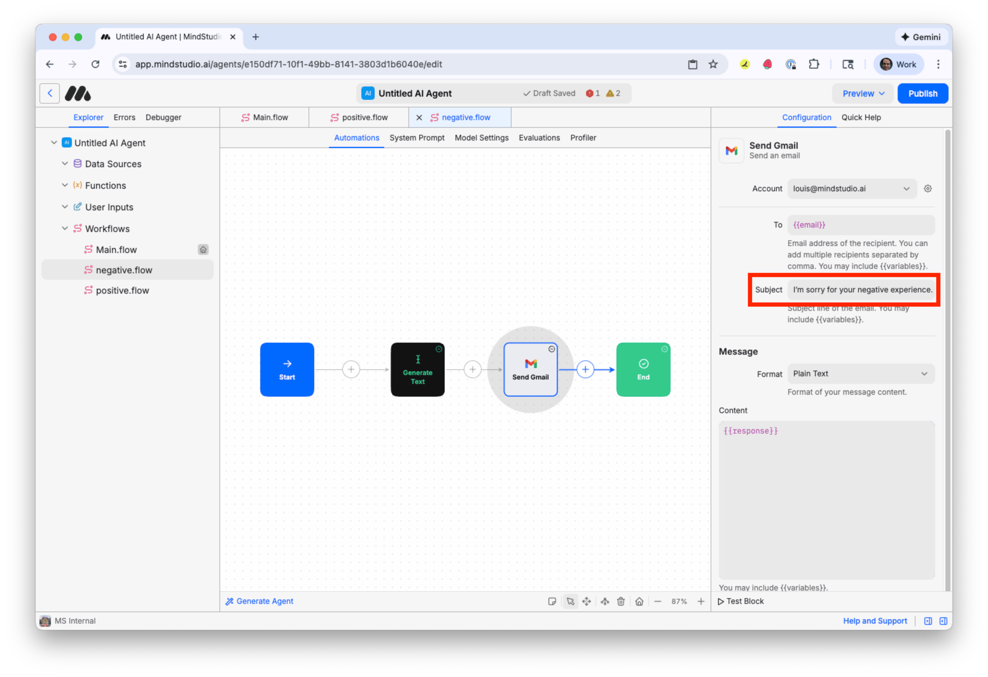Image resolution: width=988 pixels, height=677 pixels.
Task: Toggle right sidebar panel visibility
Action: coord(943,621)
